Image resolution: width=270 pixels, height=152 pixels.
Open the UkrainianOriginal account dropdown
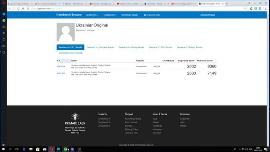tap(208, 15)
